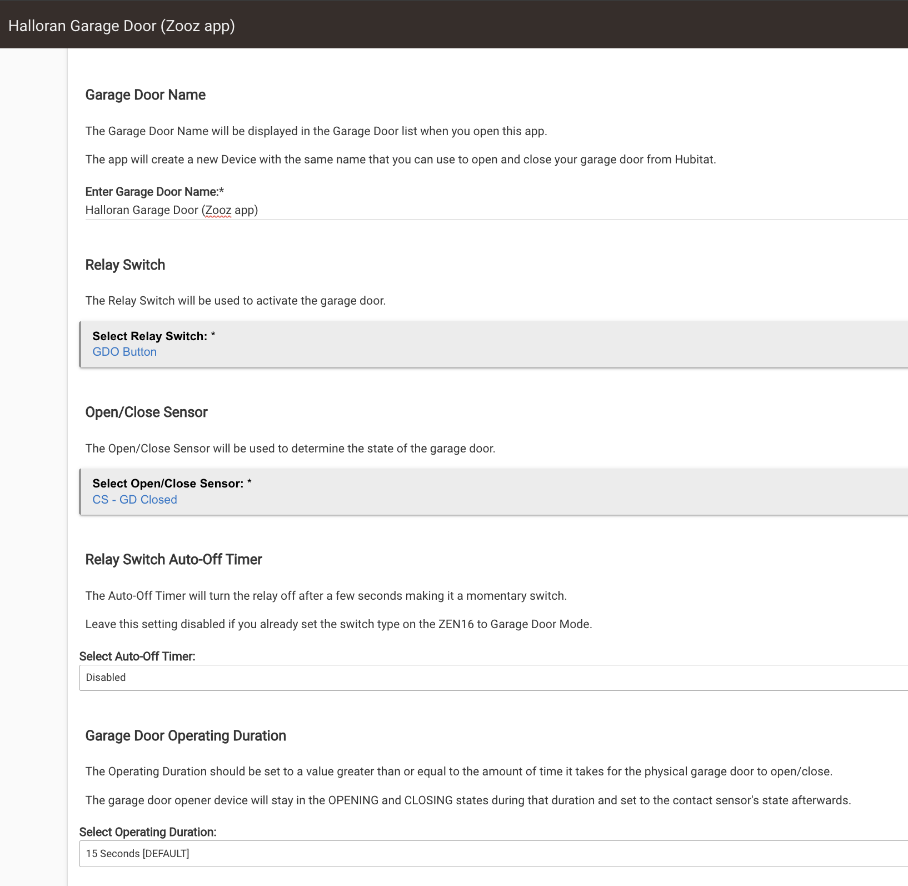This screenshot has height=886, width=908.
Task: Click the 'Select Auto-Off Timer:' field label
Action: point(137,656)
